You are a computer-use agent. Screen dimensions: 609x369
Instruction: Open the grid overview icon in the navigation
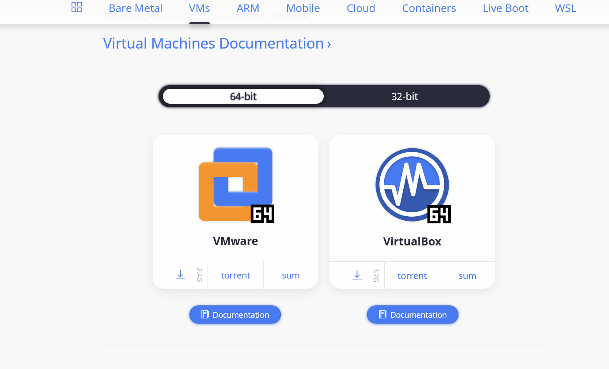click(76, 7)
